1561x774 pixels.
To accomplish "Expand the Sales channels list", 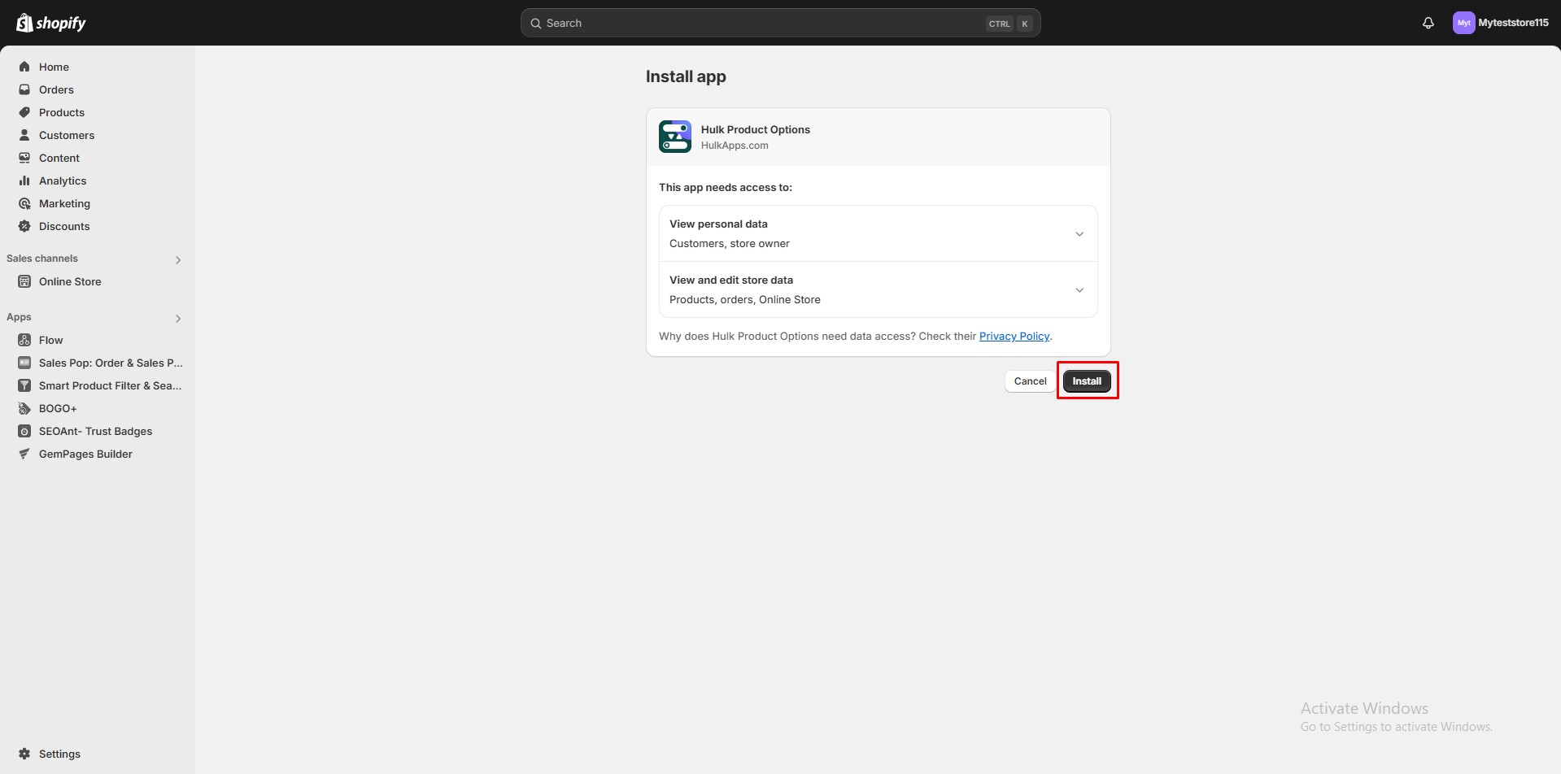I will (x=177, y=259).
